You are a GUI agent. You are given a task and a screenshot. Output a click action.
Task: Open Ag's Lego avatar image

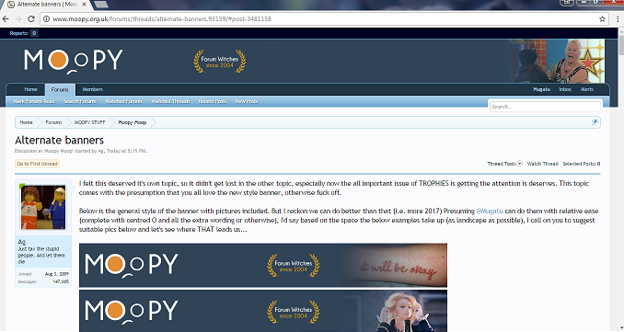[43, 207]
